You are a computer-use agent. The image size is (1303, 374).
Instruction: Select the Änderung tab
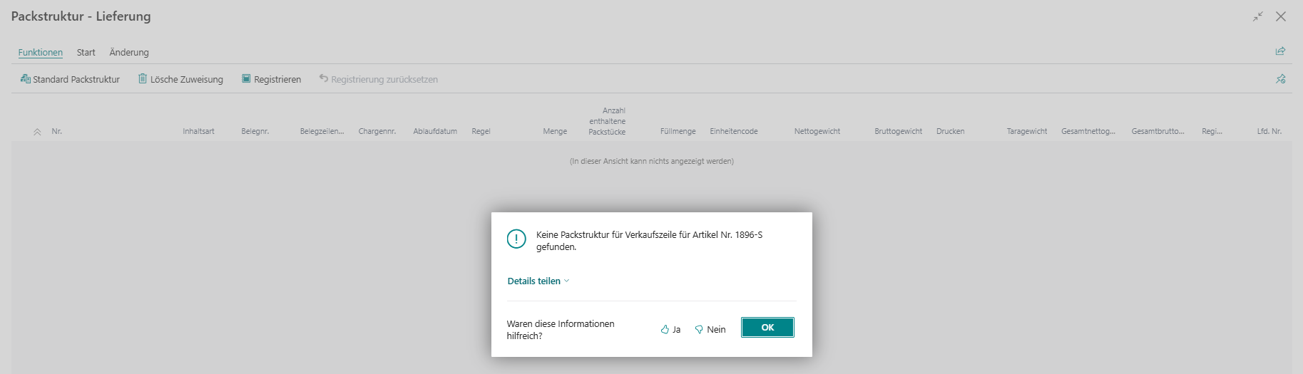point(129,52)
